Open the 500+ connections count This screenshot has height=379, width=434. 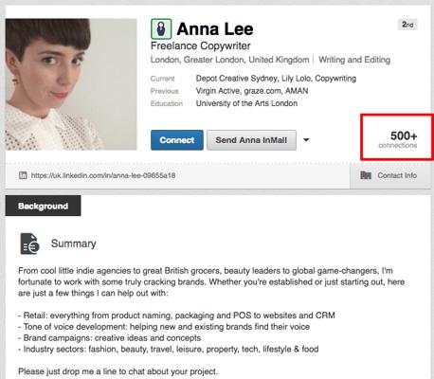[x=398, y=139]
